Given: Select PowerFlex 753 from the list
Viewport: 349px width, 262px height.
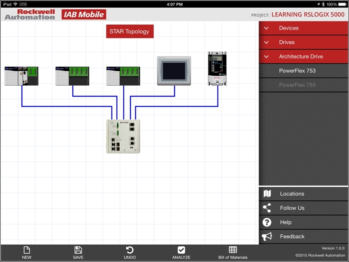Looking at the screenshot, I should coord(297,71).
